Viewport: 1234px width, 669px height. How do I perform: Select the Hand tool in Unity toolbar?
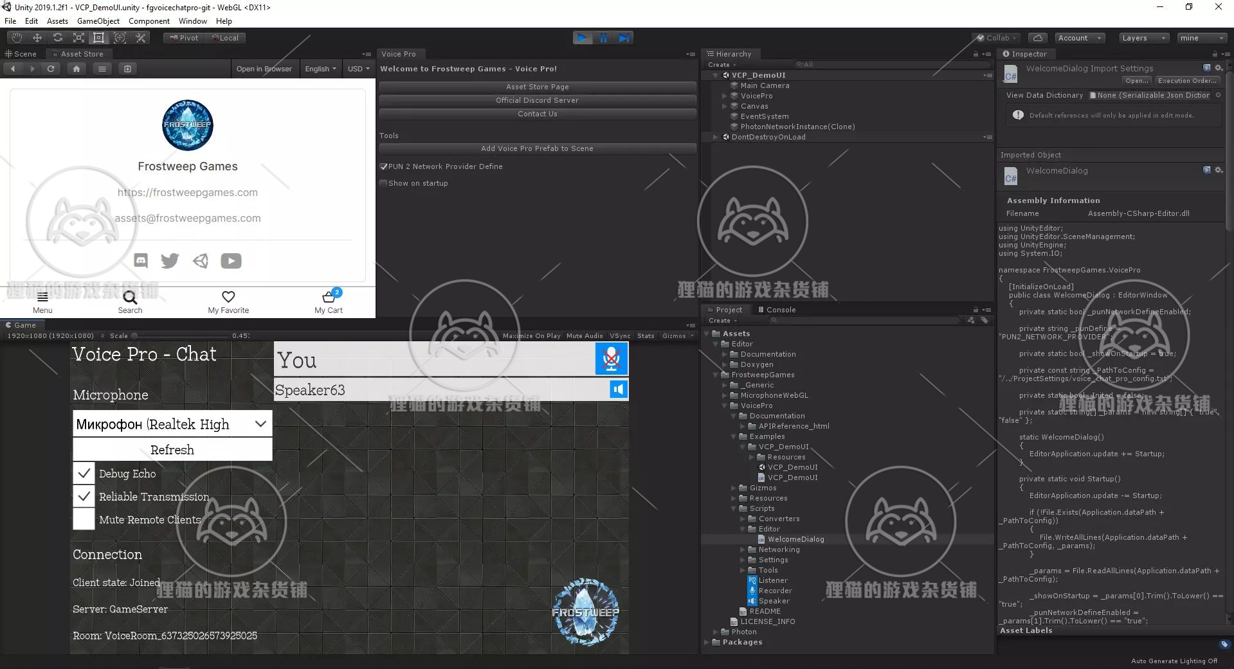pos(16,38)
